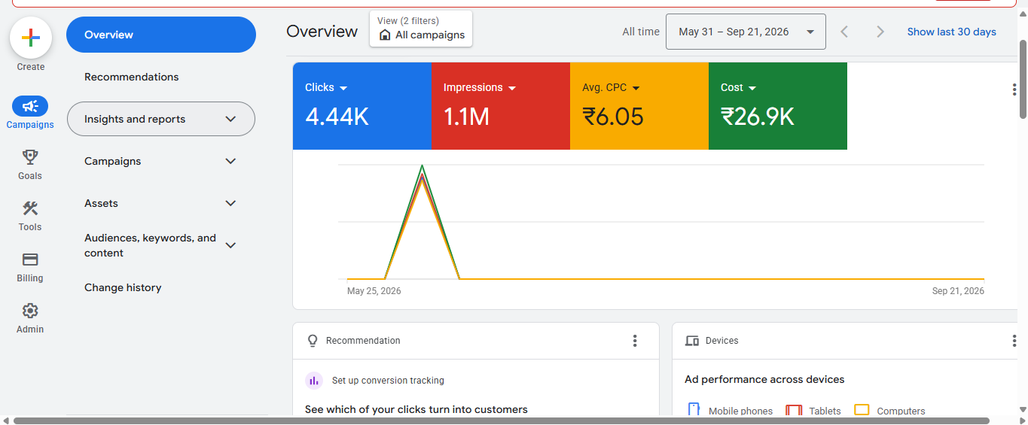The image size is (1028, 425).
Task: Click the 1.1M impressions value
Action: point(466,117)
